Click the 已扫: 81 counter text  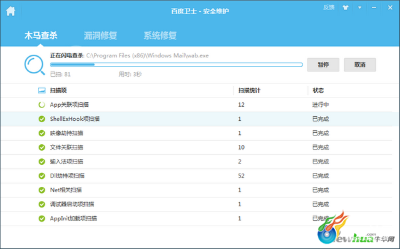tap(60, 74)
